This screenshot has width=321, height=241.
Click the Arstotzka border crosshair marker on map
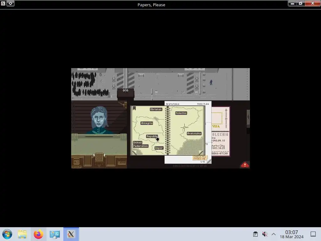pos(184,127)
